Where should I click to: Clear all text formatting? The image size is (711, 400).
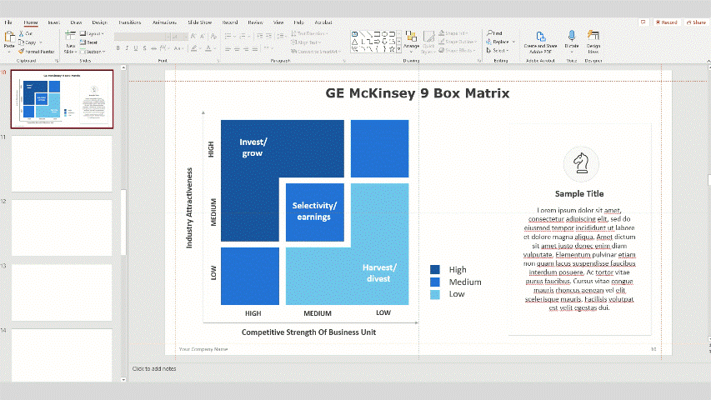click(x=213, y=37)
